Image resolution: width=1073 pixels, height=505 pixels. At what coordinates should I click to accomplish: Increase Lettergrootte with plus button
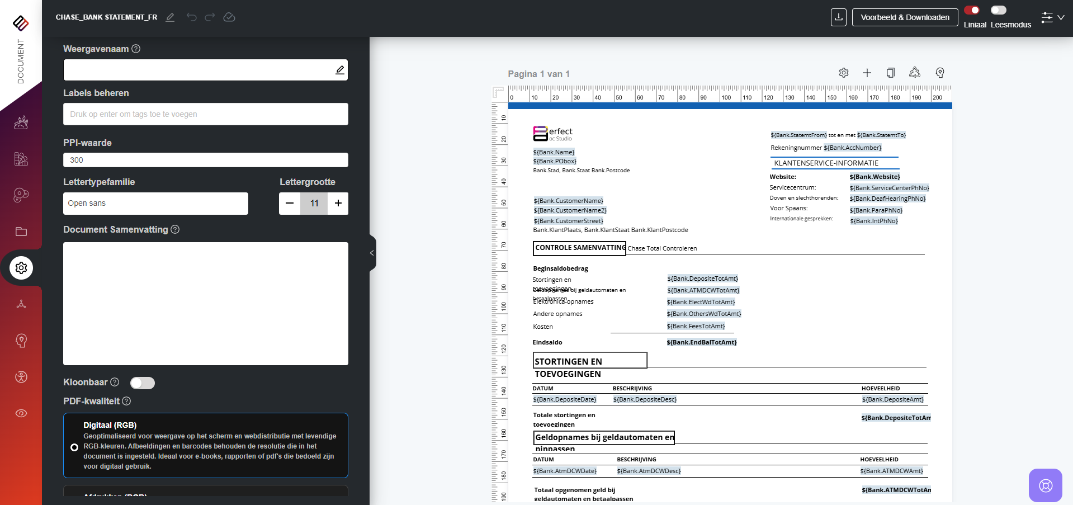pos(338,204)
